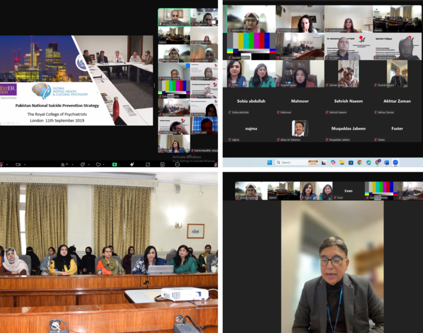Click the shared Suicide Prevention Strategy slide
The width and height of the screenshot is (423, 333).
(x=76, y=80)
